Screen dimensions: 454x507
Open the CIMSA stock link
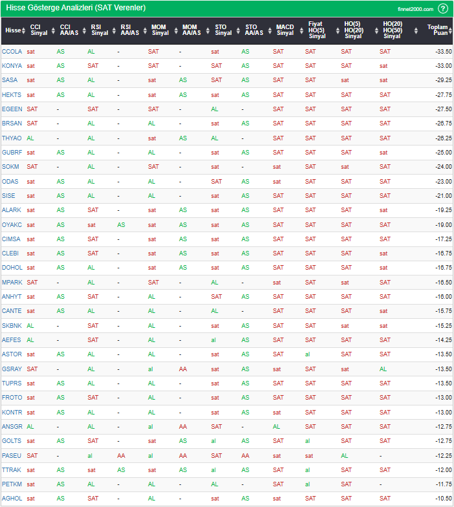(x=11, y=239)
